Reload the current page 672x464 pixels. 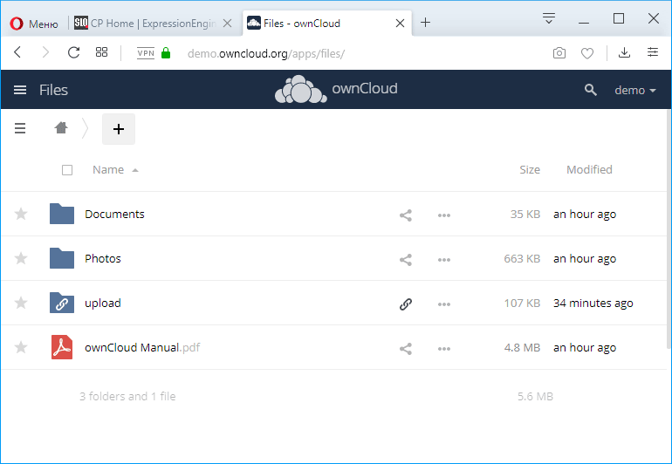click(x=73, y=52)
